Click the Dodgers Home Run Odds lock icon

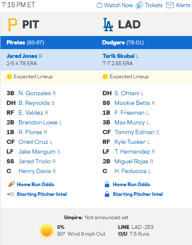tap(107, 184)
